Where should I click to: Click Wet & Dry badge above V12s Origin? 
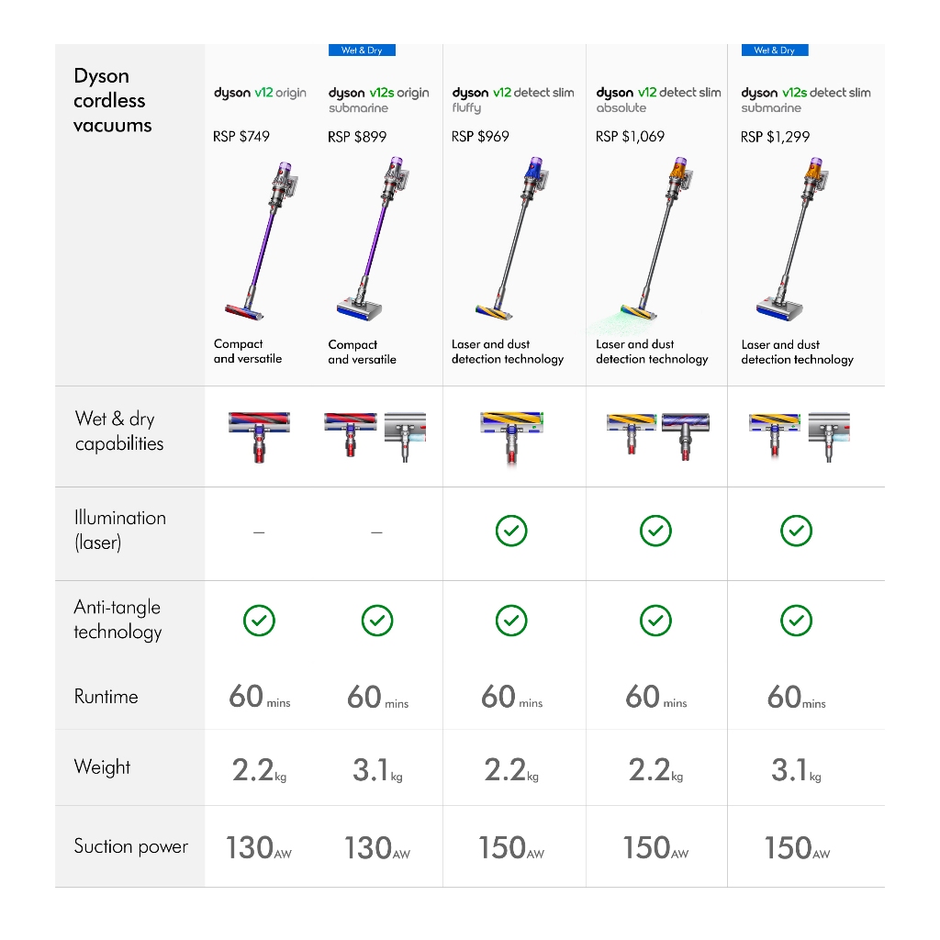[x=362, y=50]
